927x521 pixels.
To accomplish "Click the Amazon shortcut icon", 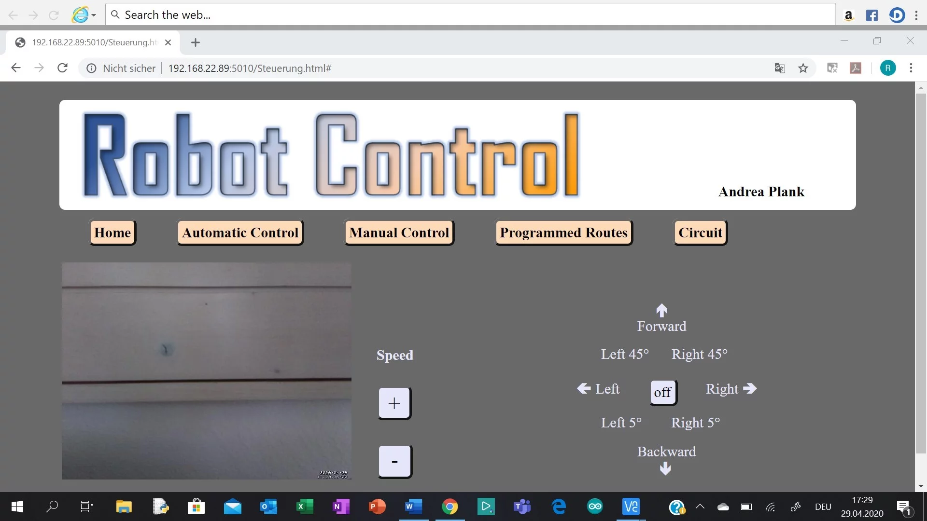I will click(x=848, y=15).
